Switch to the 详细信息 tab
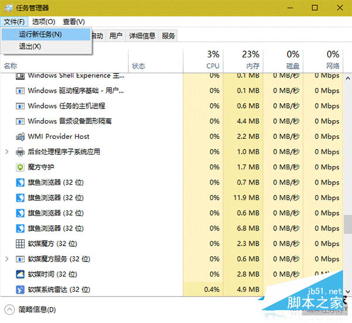This screenshot has width=352, height=323. (x=142, y=36)
